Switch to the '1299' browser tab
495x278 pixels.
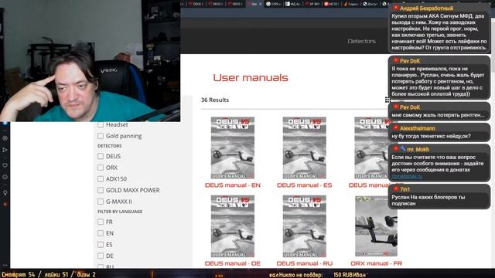pyautogui.click(x=274, y=4)
